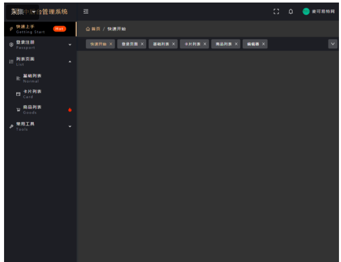The height and width of the screenshot is (262, 341).
Task: Click the 常用工具 wrench icon
Action: click(x=11, y=126)
